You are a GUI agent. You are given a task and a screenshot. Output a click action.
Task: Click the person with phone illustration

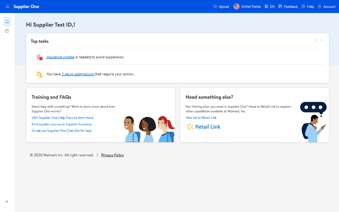[x=314, y=122]
